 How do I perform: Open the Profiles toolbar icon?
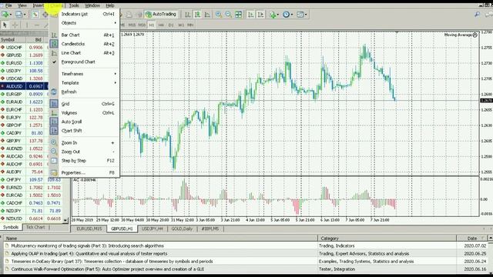coord(19,15)
